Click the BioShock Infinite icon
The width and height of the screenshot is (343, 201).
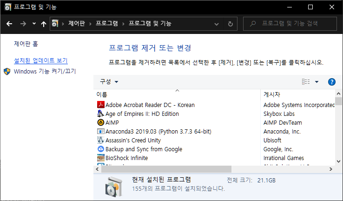(x=101, y=158)
